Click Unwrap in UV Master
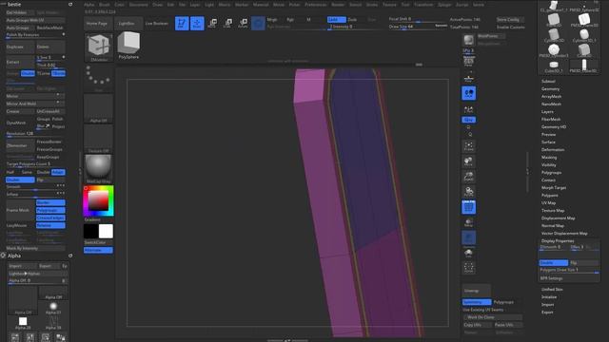This screenshot has width=609, height=342. (x=476, y=291)
